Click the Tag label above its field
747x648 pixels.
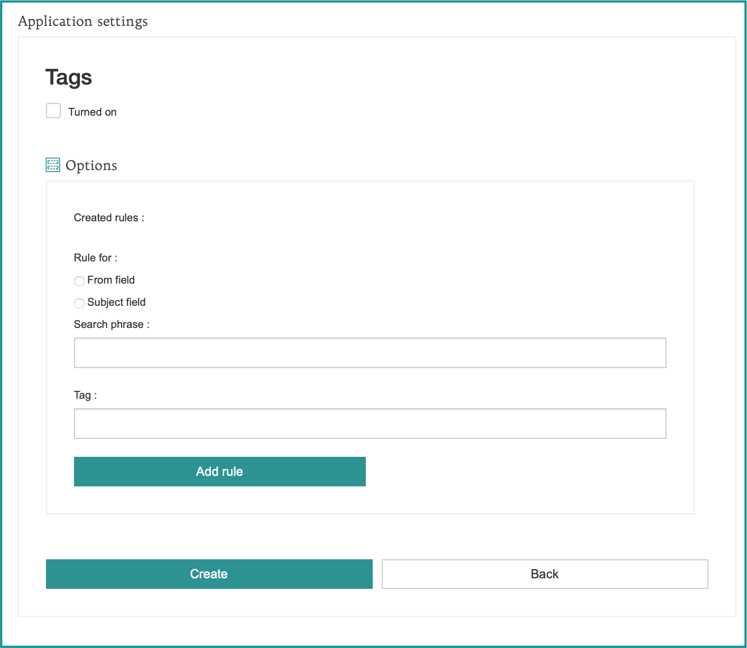tap(85, 395)
